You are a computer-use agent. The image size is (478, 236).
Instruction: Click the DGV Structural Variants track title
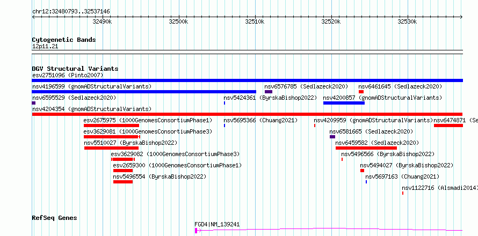click(x=75, y=69)
